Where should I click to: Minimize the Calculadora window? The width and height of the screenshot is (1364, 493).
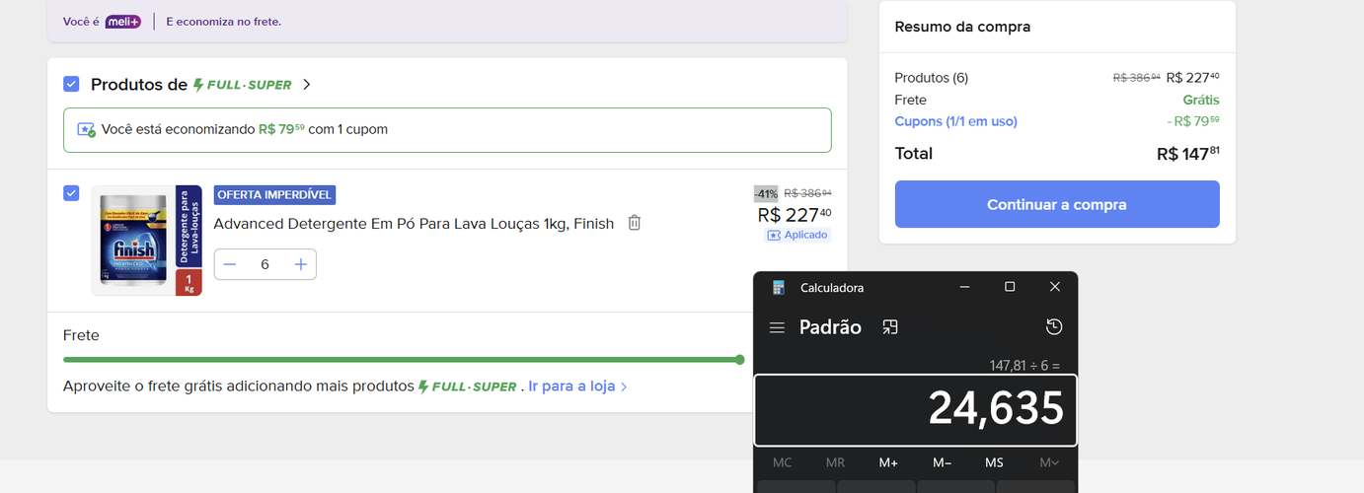pyautogui.click(x=964, y=287)
